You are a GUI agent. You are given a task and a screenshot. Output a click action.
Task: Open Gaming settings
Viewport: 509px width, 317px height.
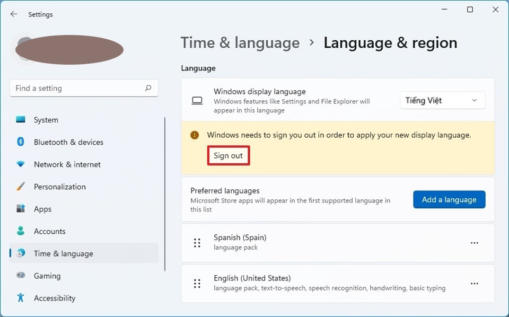84,276
